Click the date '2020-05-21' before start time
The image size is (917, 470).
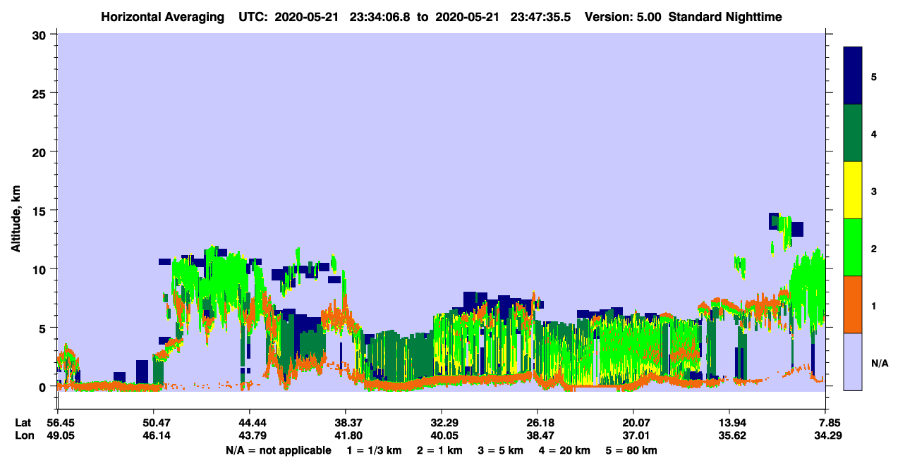306,16
